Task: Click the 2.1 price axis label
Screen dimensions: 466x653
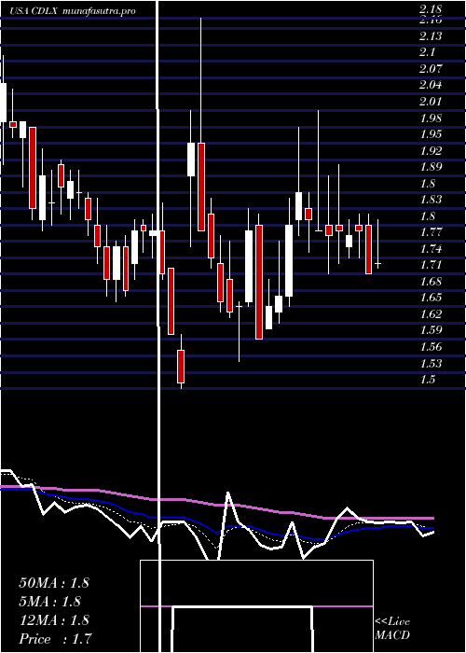Action: click(x=427, y=52)
